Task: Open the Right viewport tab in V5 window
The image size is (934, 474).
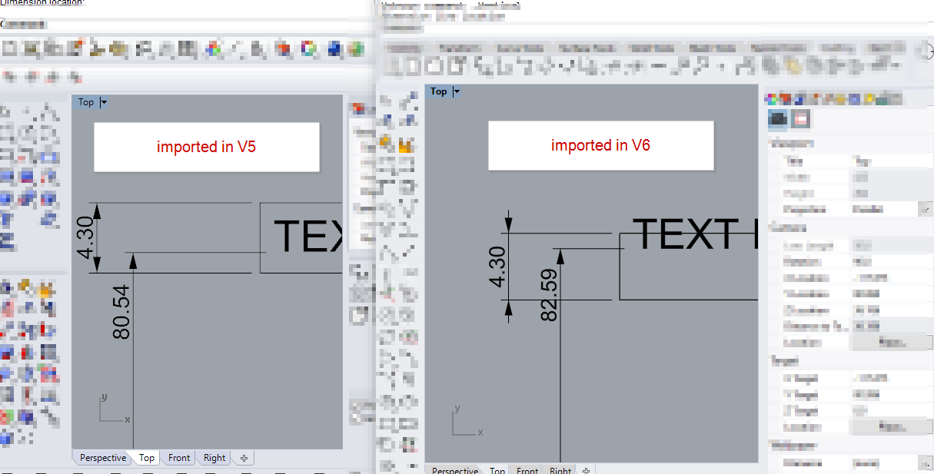Action: click(214, 458)
